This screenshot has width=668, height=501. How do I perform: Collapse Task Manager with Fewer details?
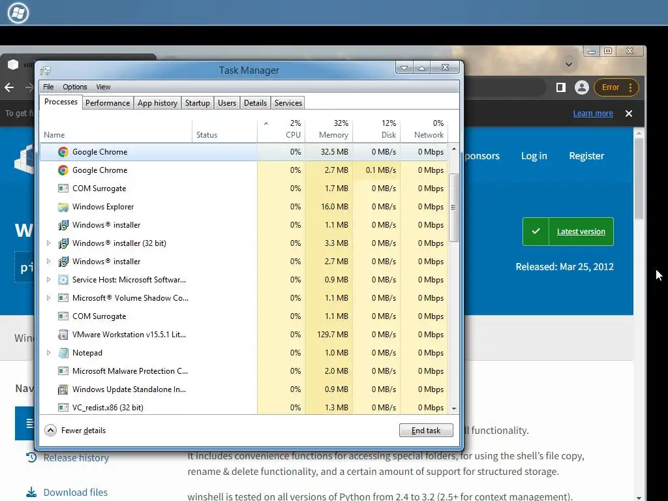tap(75, 431)
